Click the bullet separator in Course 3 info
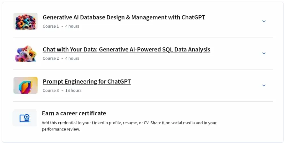284x143 pixels. pos(62,91)
